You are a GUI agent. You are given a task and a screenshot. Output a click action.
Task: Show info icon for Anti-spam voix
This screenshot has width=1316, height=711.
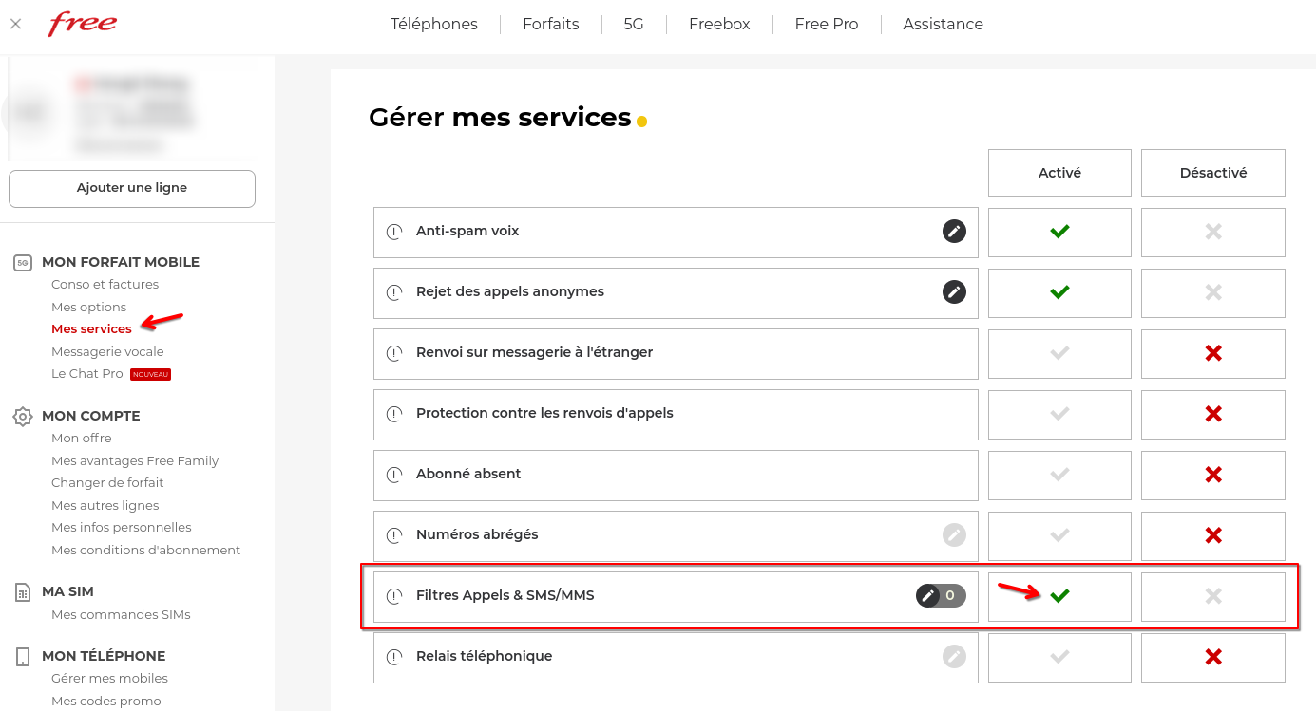pyautogui.click(x=394, y=232)
